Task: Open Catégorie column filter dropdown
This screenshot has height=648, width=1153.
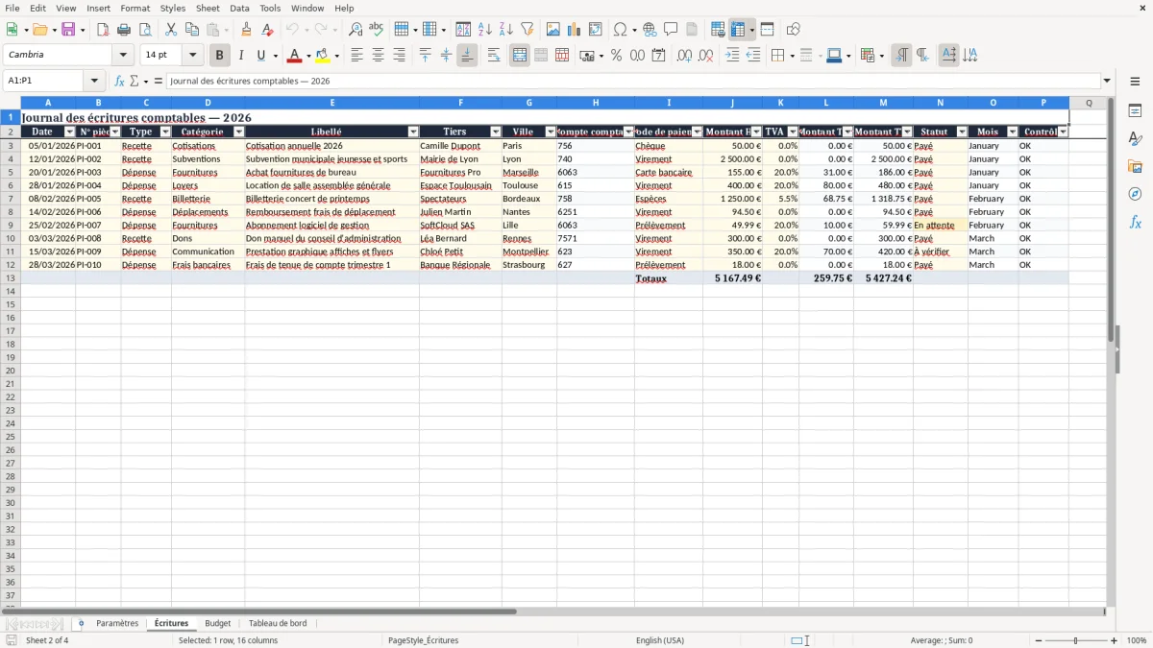Action: [x=237, y=132]
